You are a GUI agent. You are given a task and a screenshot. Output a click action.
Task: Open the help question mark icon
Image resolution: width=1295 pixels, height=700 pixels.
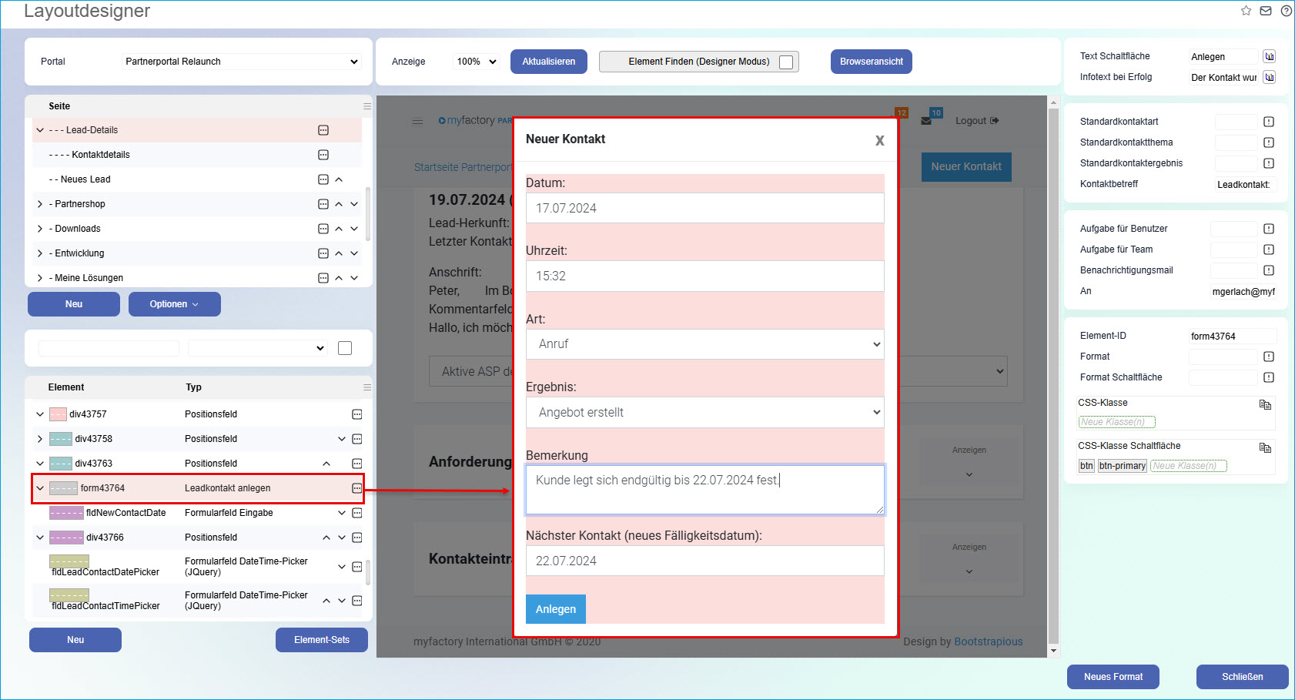tap(1286, 11)
